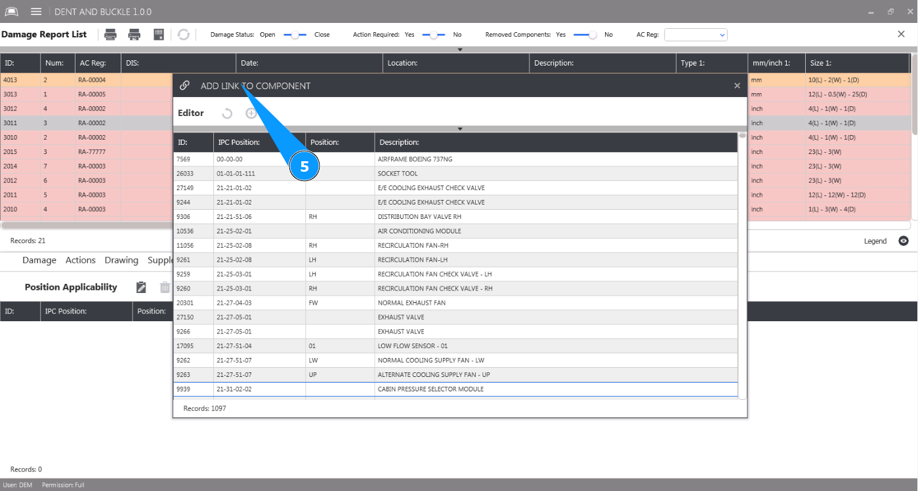Click the mm/inch 1 column header
918x491 pixels.
coord(776,63)
